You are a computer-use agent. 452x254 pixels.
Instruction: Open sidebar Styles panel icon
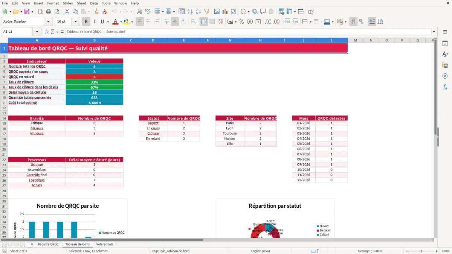click(445, 55)
